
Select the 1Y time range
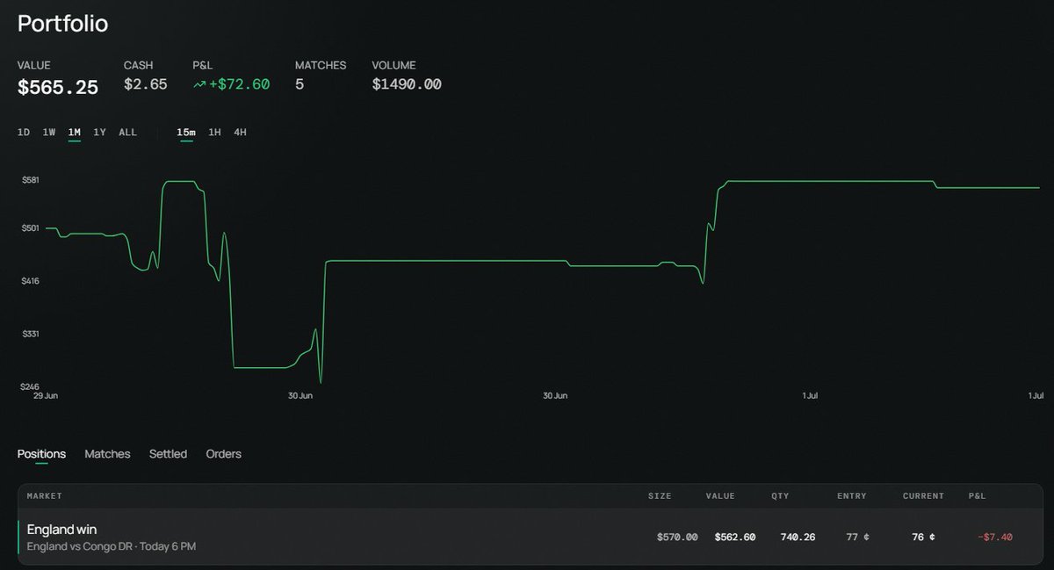[100, 133]
